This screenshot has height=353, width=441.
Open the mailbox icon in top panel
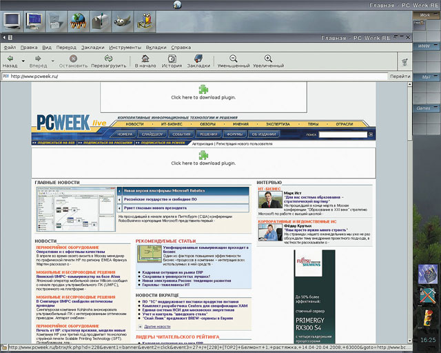point(101,21)
